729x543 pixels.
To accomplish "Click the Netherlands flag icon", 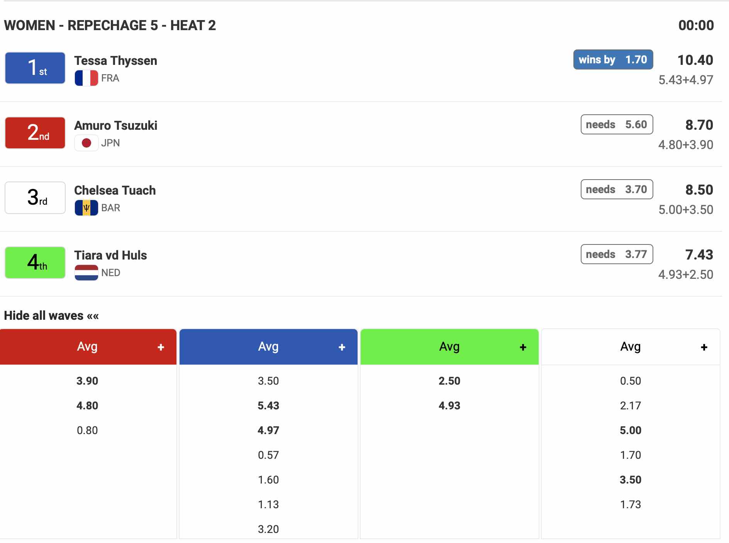I will pos(86,273).
